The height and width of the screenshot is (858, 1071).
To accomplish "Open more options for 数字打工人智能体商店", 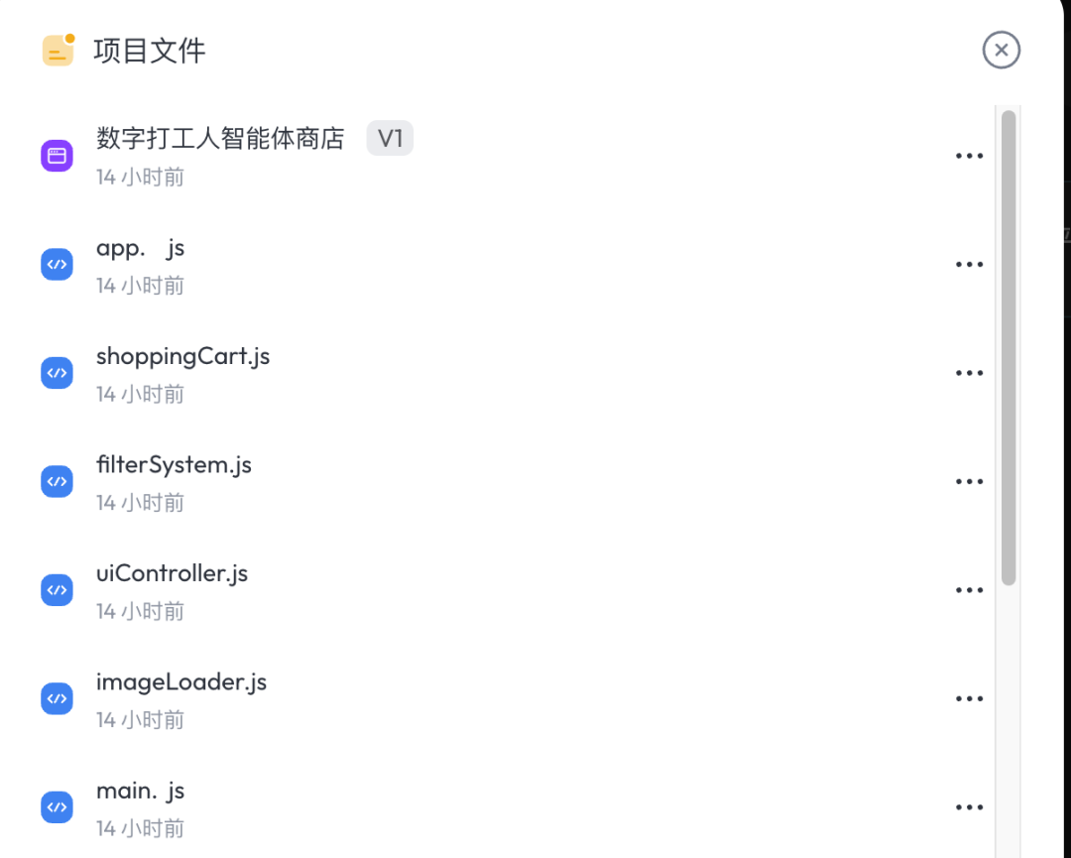I will 969,156.
